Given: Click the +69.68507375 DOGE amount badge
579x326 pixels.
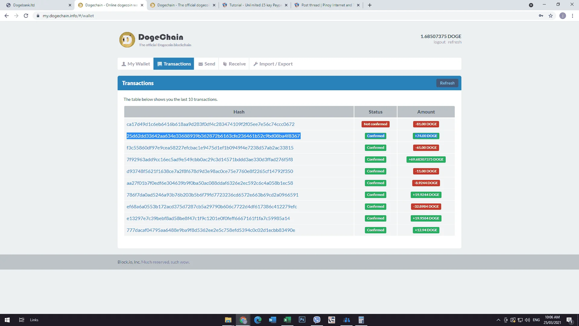Looking at the screenshot, I should point(426,159).
